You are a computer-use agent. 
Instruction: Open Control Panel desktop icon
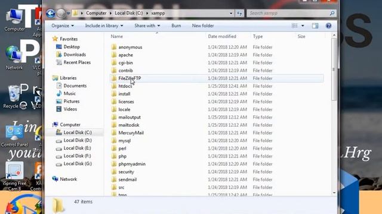pos(14,136)
